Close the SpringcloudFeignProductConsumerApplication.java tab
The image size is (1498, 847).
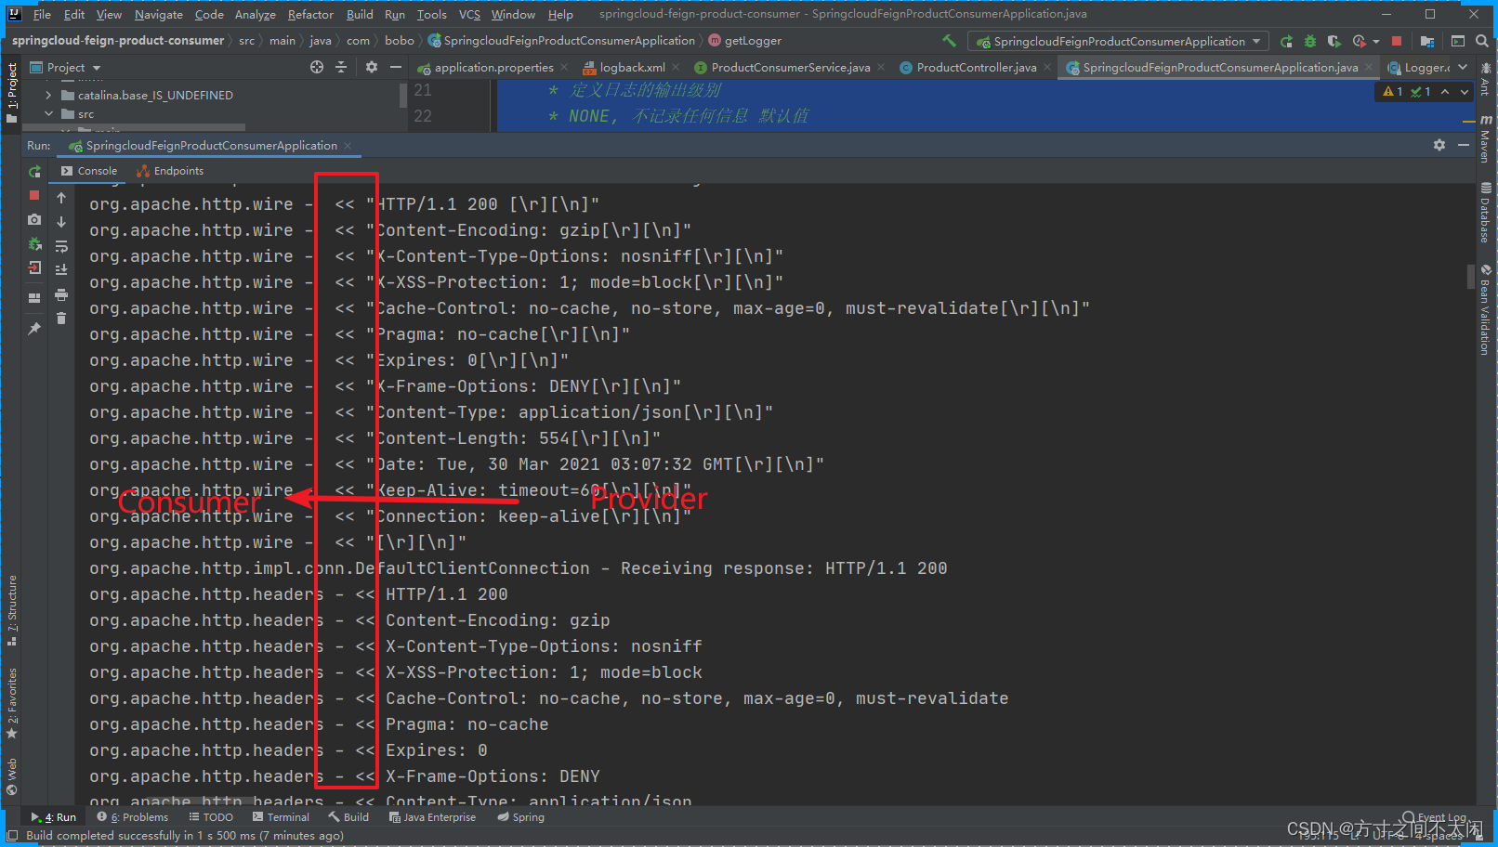click(1370, 67)
